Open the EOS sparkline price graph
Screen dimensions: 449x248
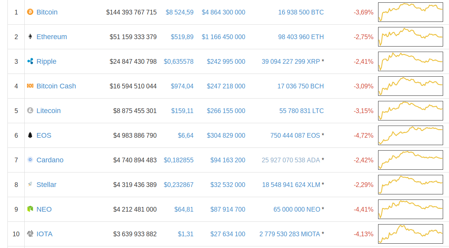coord(410,135)
